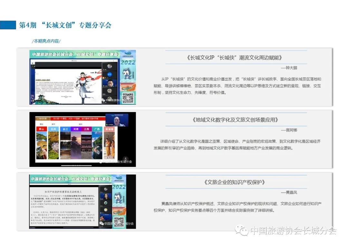The width and height of the screenshot is (348, 246).
Task: Click the green banner title in the third screenshot
Action: click(71, 179)
